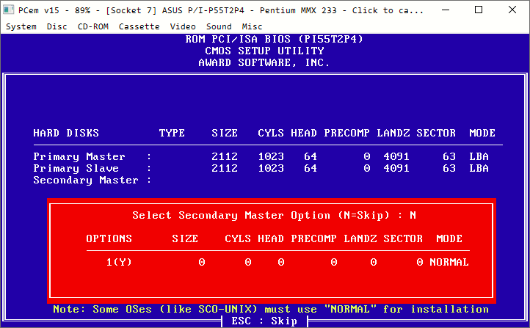
Task: Click the Primary Master row label
Action: coord(79,157)
